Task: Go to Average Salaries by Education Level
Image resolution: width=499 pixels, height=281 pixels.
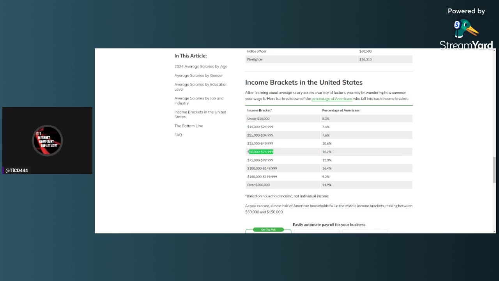Action: pyautogui.click(x=201, y=87)
